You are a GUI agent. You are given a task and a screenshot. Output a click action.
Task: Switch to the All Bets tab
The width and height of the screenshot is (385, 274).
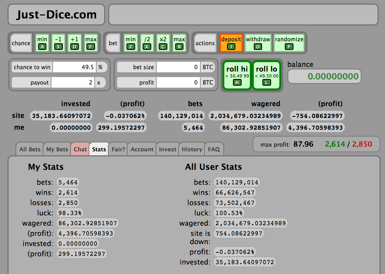[x=30, y=149]
